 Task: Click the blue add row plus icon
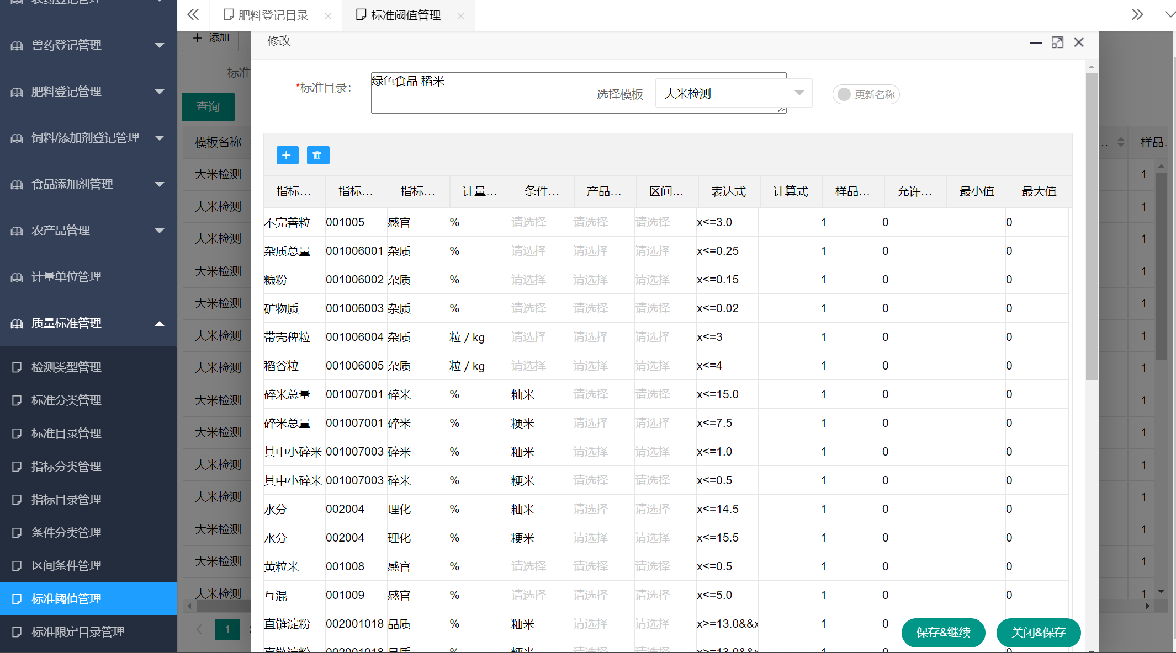click(x=287, y=156)
